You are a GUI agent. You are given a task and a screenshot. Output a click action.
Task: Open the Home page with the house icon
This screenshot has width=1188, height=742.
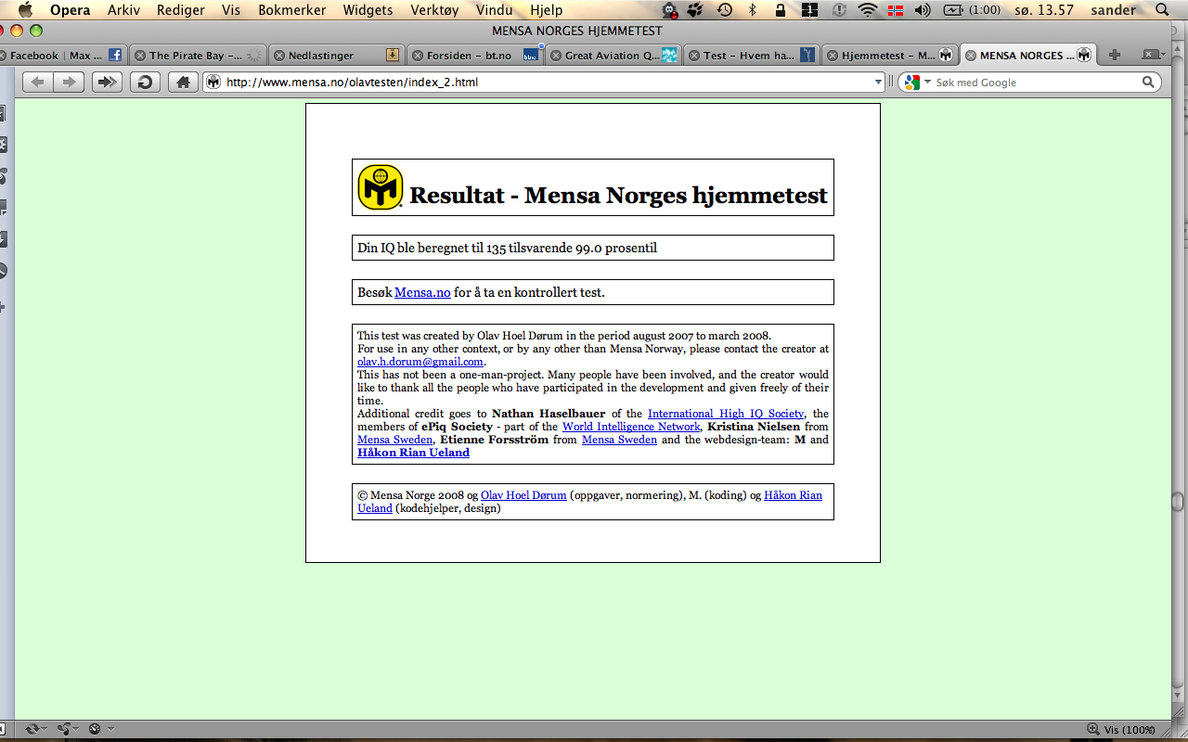pyautogui.click(x=183, y=82)
